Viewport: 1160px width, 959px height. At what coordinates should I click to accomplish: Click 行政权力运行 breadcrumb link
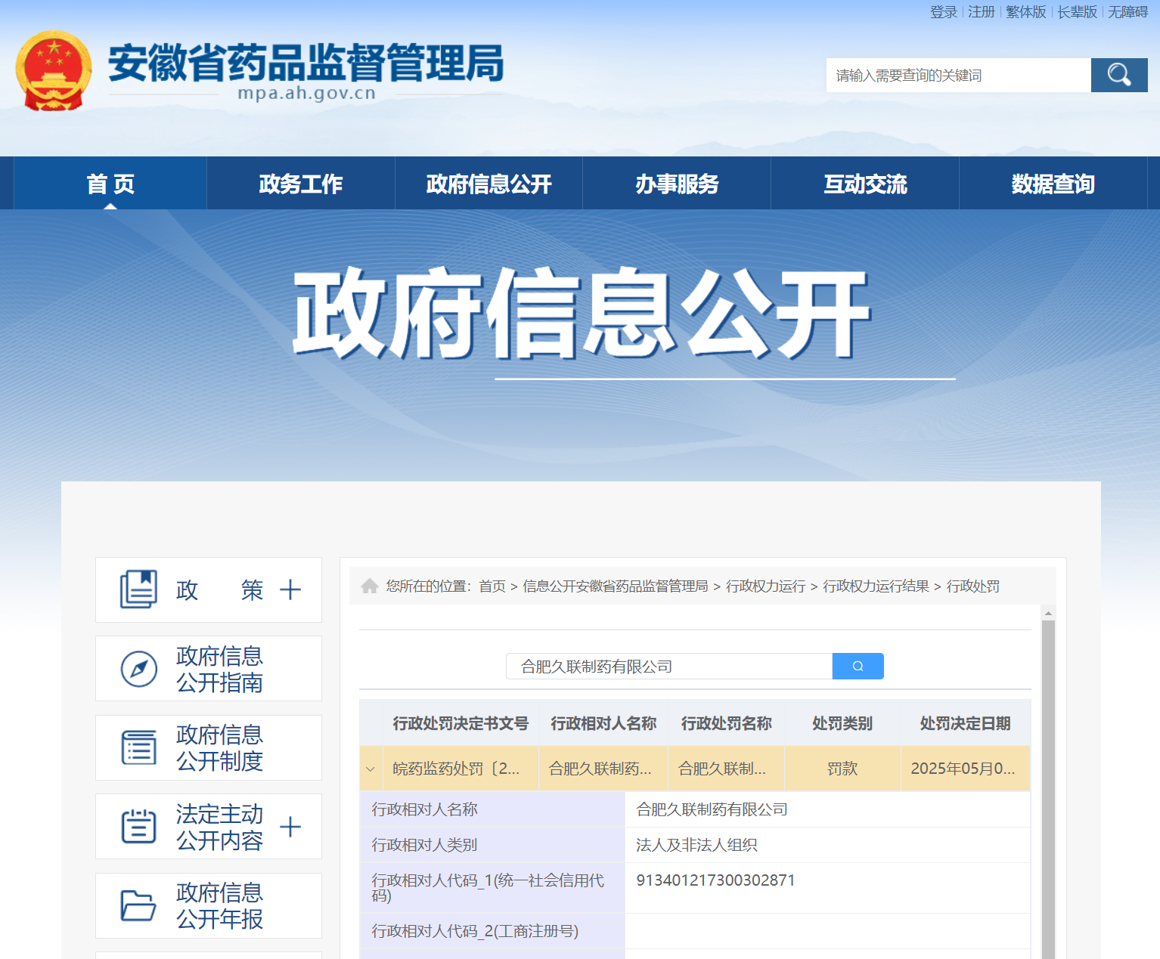point(766,586)
